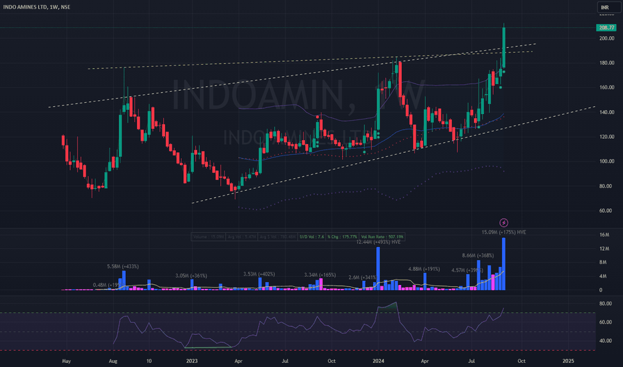This screenshot has width=623, height=367.
Task: Click the Aug label on time axis
Action: click(x=113, y=361)
